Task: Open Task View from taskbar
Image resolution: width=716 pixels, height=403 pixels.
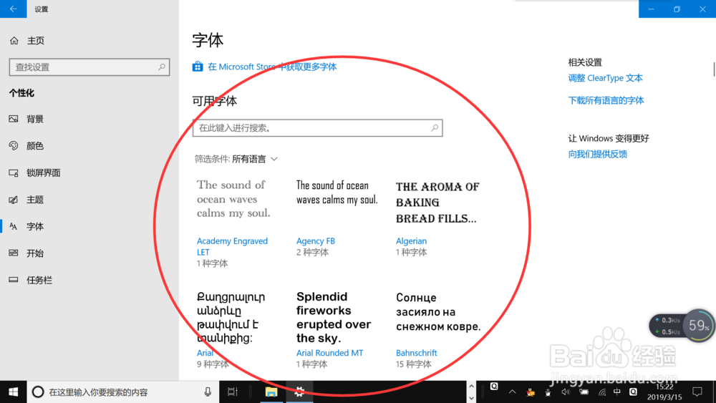Action: coord(233,392)
